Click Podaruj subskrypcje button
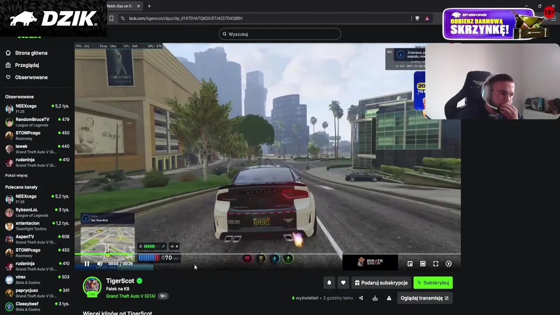560x315 pixels. pyautogui.click(x=381, y=283)
